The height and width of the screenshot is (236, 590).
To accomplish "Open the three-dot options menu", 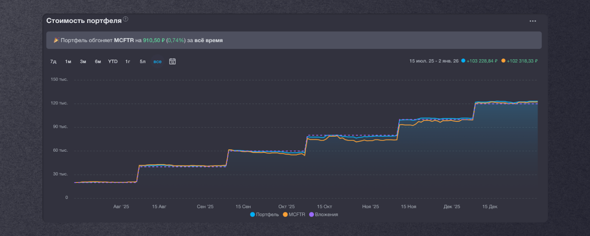I will (x=532, y=21).
